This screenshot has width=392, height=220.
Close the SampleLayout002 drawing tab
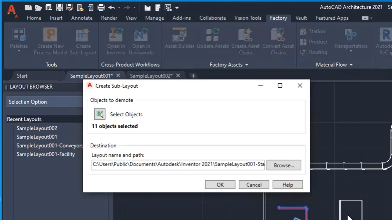click(178, 75)
